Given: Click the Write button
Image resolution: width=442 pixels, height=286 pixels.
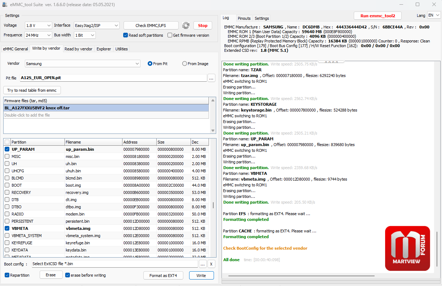Looking at the screenshot, I should pyautogui.click(x=201, y=276).
